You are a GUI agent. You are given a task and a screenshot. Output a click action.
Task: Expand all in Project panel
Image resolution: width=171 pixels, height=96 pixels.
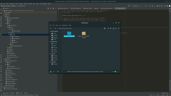[50, 8]
